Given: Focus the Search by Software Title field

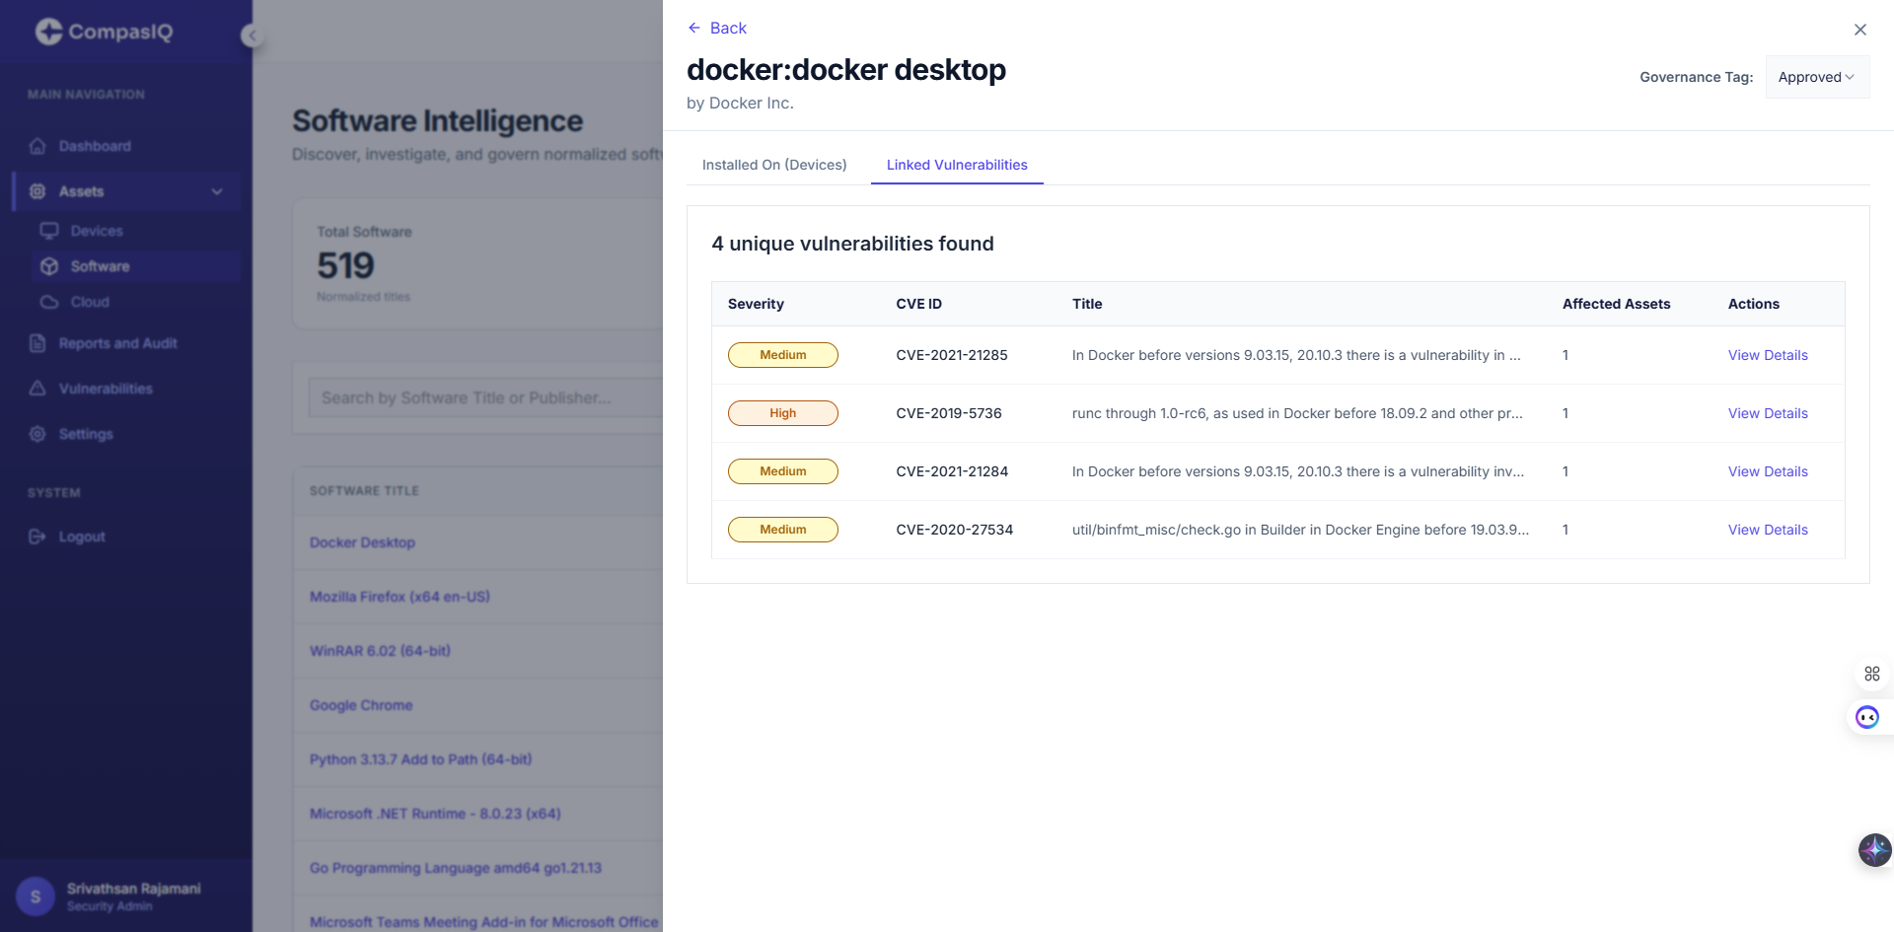Looking at the screenshot, I should click(x=485, y=397).
